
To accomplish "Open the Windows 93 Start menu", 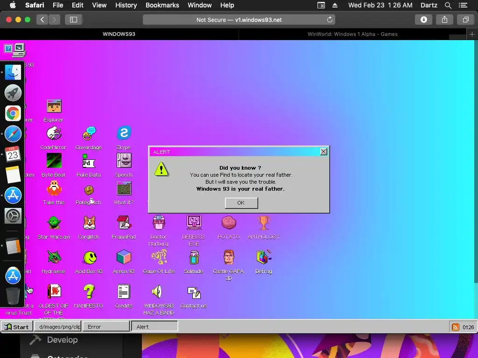I will (17, 327).
